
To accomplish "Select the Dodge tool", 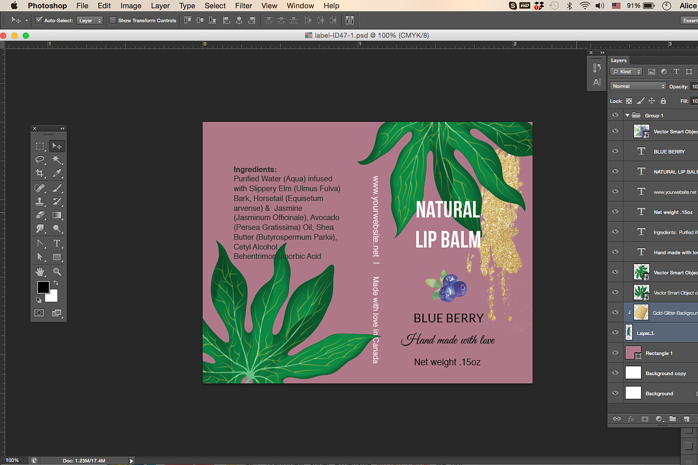I will [57, 228].
